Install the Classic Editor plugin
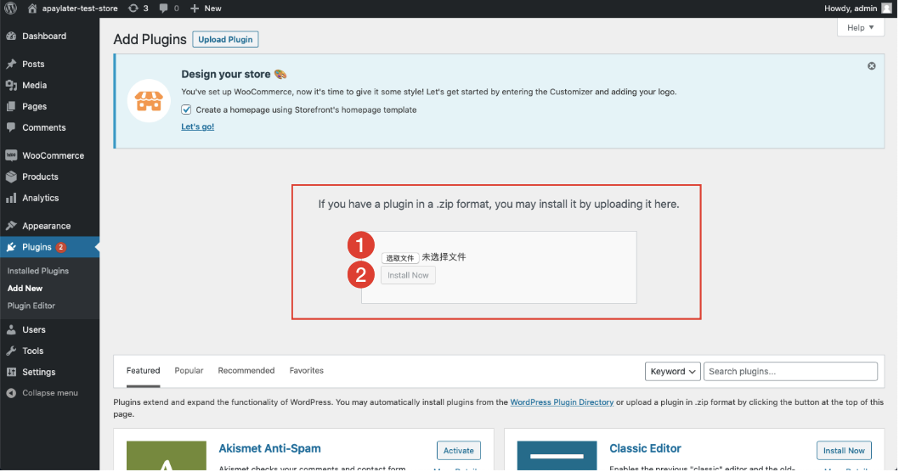The width and height of the screenshot is (899, 472). [x=844, y=450]
